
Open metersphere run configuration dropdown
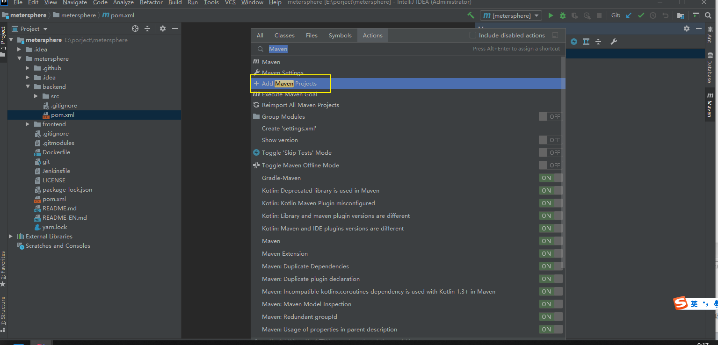(511, 15)
